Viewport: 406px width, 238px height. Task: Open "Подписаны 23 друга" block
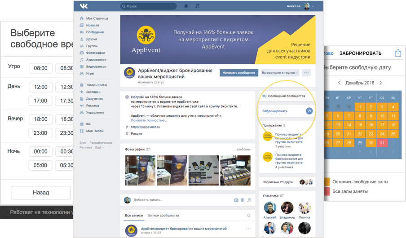click(287, 182)
